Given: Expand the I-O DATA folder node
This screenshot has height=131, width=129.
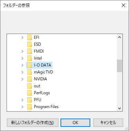Looking at the screenshot, I should [x=22, y=65].
